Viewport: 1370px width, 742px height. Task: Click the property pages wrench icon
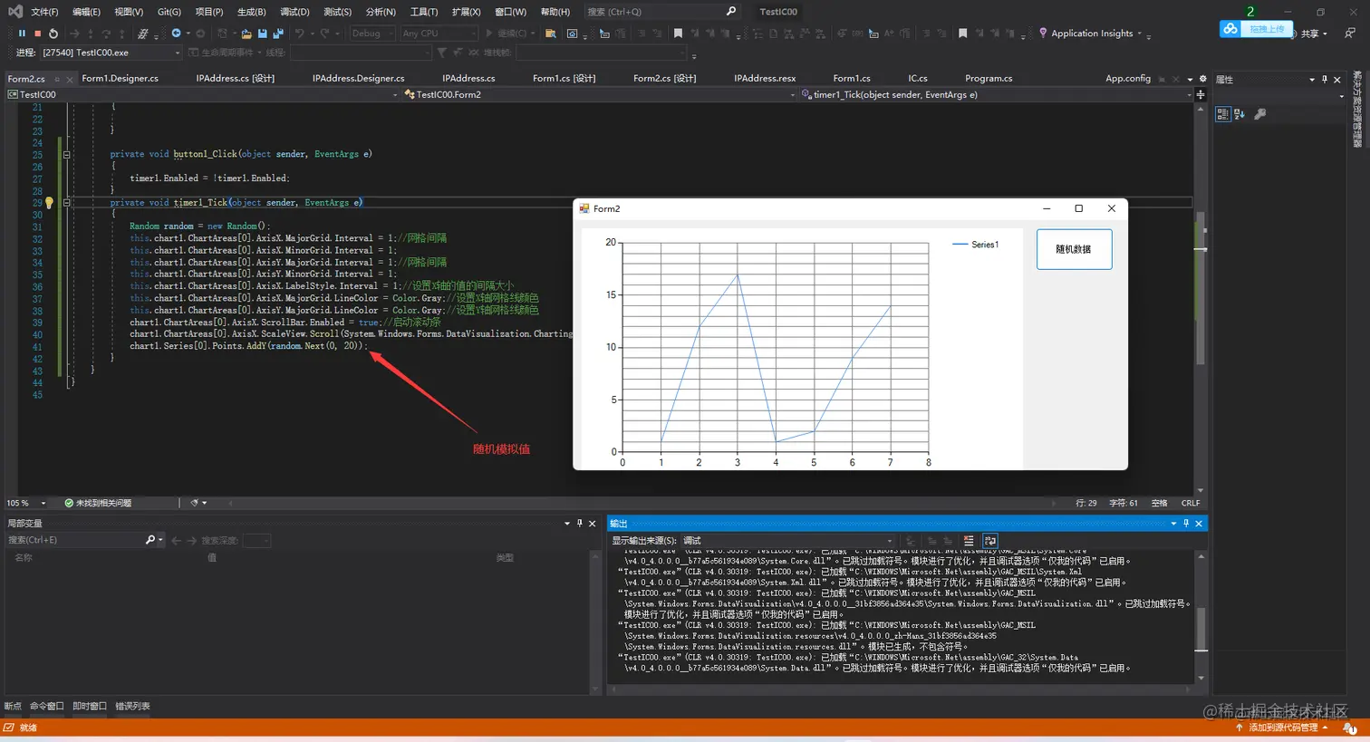point(1259,114)
